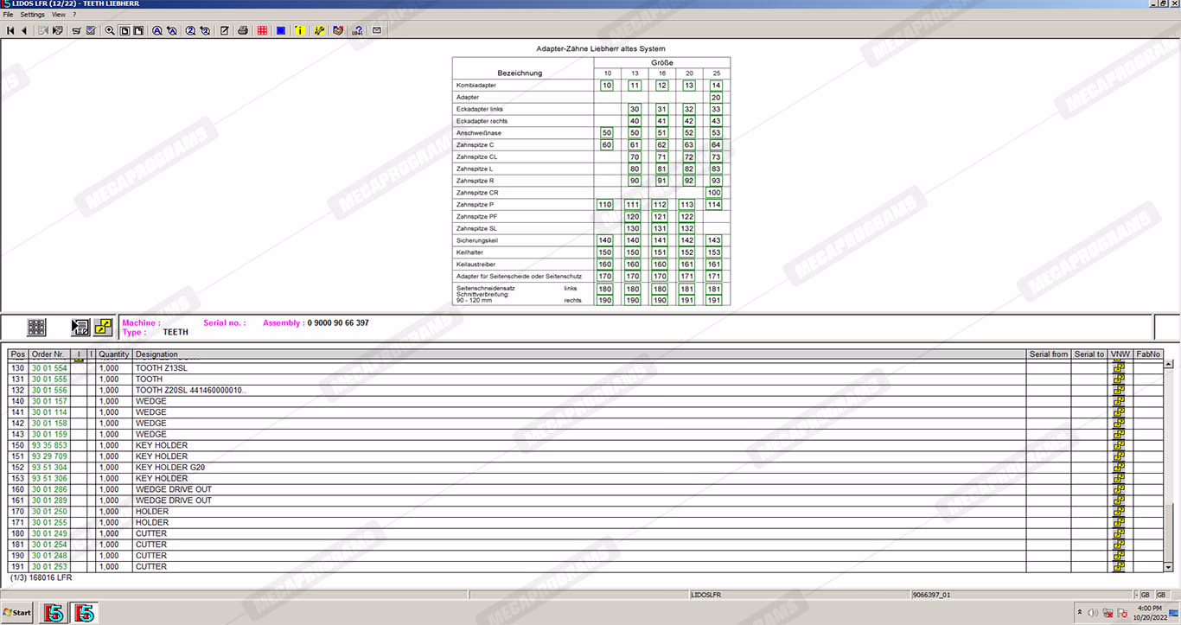The image size is (1181, 625).
Task: Click the FabNo column header
Action: click(x=1148, y=354)
